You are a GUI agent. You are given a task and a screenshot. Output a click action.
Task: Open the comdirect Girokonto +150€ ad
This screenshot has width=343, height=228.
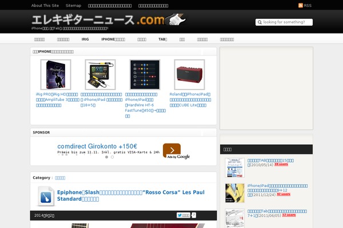97,146
